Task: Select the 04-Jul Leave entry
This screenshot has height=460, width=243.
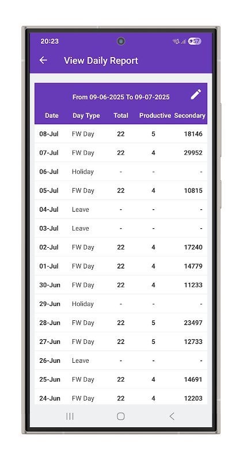Action: coord(121,209)
